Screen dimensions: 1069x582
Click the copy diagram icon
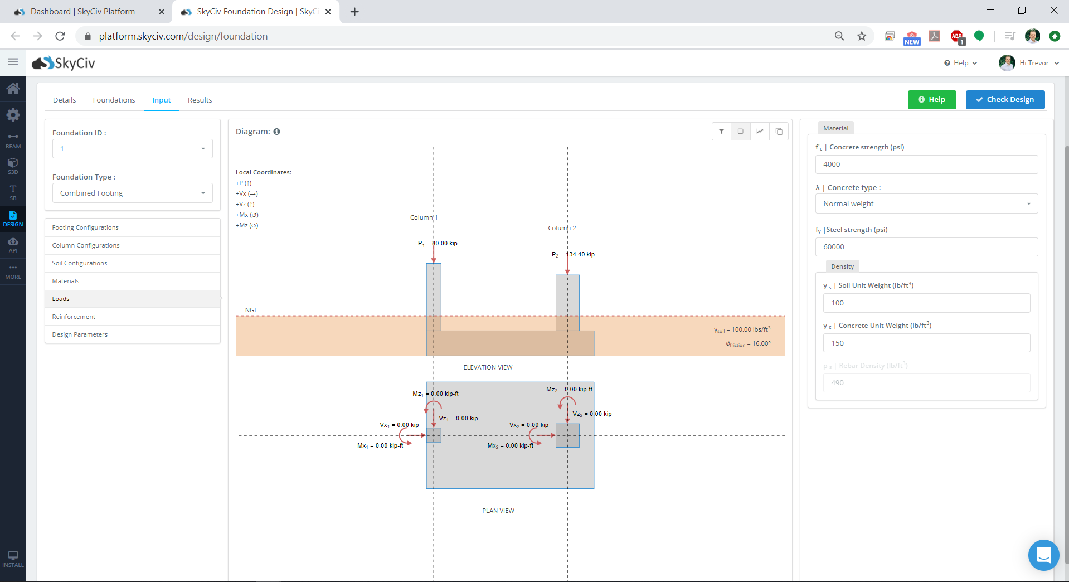(x=779, y=132)
